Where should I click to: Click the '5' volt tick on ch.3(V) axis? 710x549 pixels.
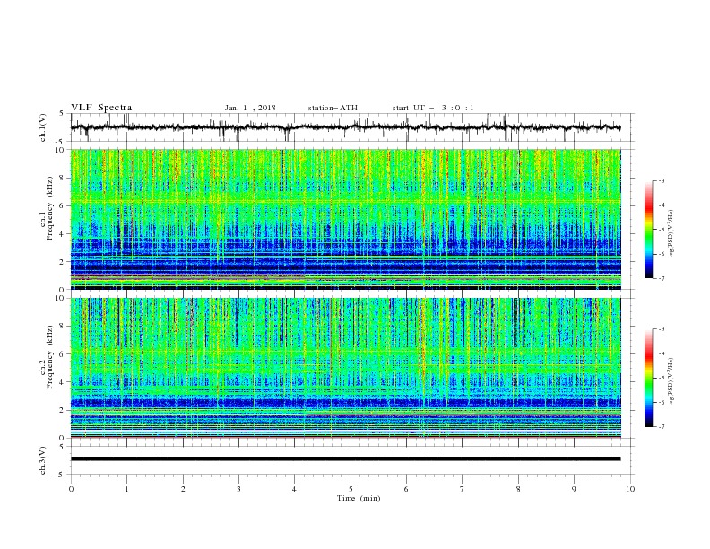pos(63,447)
